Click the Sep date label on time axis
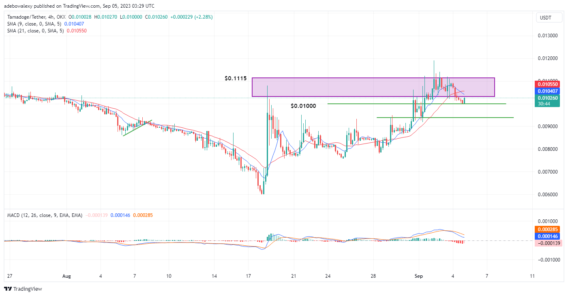Screen dimensions: 568x296 (419, 276)
